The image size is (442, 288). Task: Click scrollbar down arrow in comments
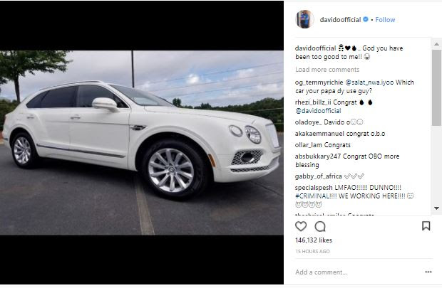pyautogui.click(x=436, y=208)
